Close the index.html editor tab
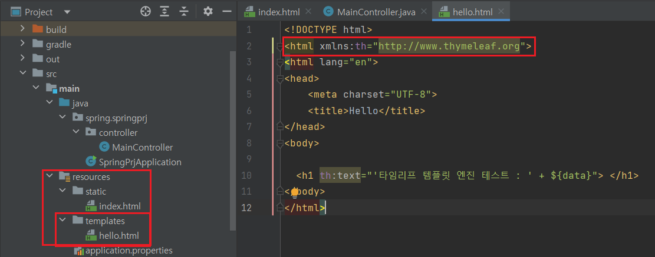 [x=308, y=12]
